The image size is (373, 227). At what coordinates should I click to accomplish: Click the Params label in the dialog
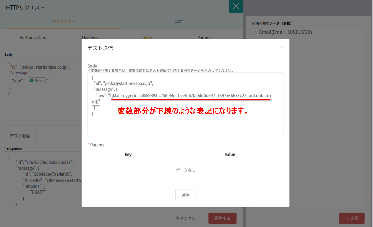point(97,145)
